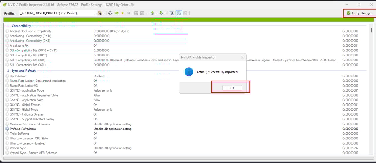Click the yellow star create profile icon
This screenshot has width=376, height=163.
(123, 13)
